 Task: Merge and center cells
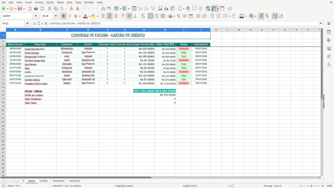coord(150,16)
